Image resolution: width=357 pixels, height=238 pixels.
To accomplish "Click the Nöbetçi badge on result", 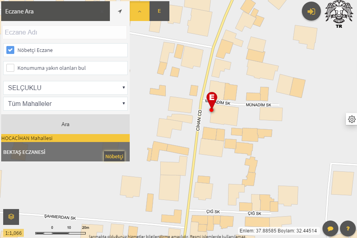I will pyautogui.click(x=114, y=157).
